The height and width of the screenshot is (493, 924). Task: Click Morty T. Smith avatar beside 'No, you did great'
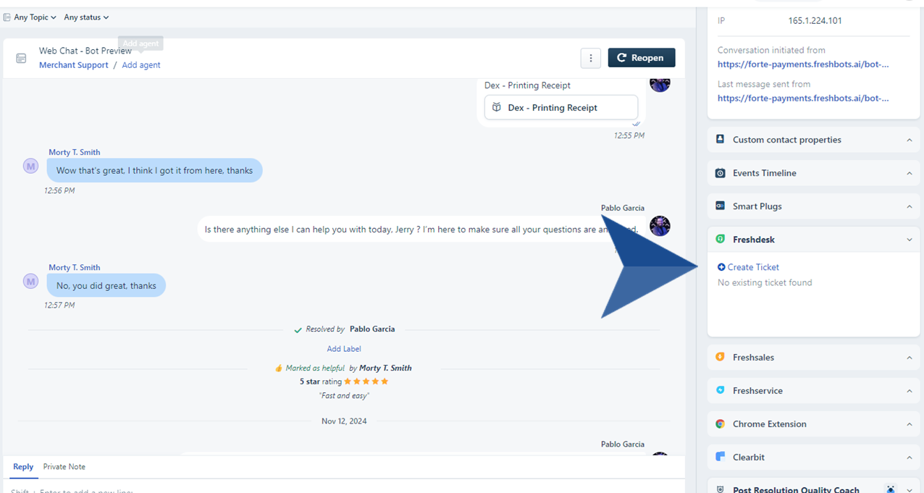30,281
